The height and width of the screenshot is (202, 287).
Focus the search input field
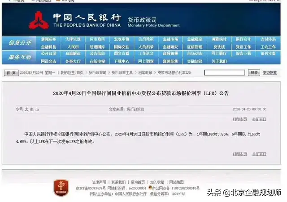pos(225,73)
